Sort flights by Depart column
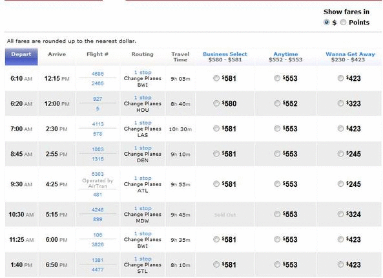The width and height of the screenshot is (383, 278). [x=21, y=56]
